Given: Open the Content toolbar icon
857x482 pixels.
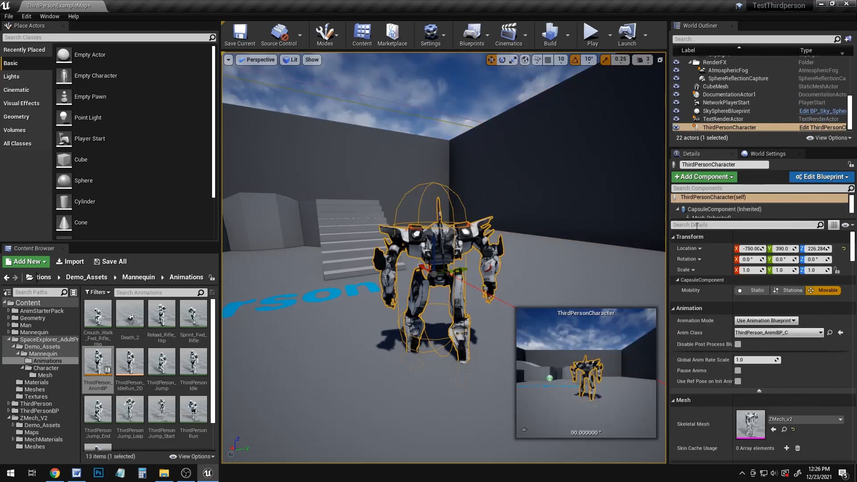Looking at the screenshot, I should tap(362, 35).
